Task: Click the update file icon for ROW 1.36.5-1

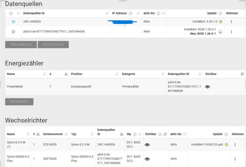Action: [x=220, y=31]
